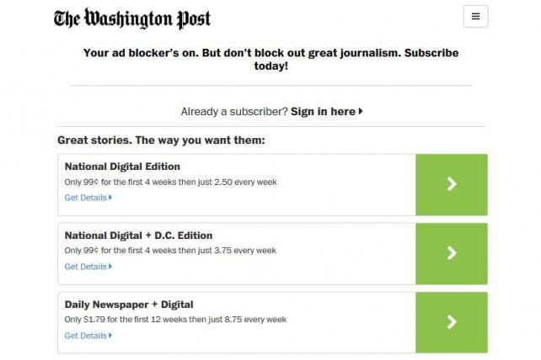The width and height of the screenshot is (541, 360).
Task: Open Get Details under National Digital + D.C. Edition
Action: click(x=85, y=267)
